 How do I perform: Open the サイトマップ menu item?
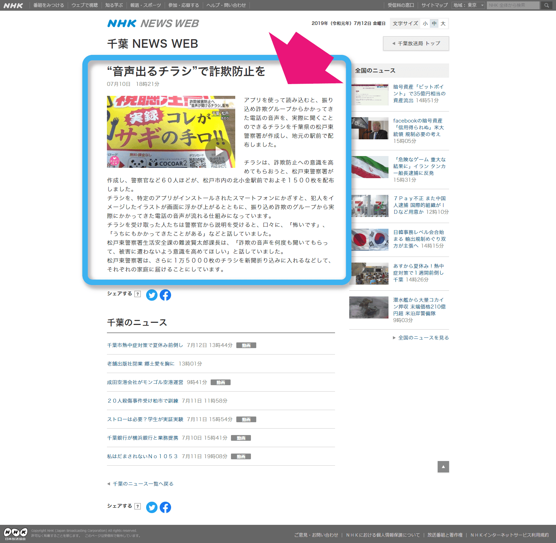434,5
